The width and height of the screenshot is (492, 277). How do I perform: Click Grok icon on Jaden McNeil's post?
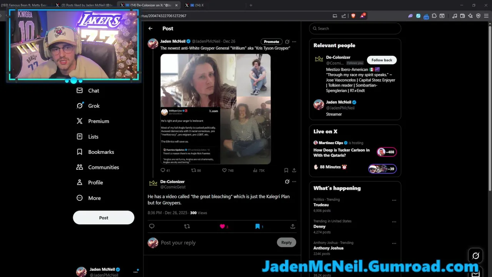click(x=287, y=42)
